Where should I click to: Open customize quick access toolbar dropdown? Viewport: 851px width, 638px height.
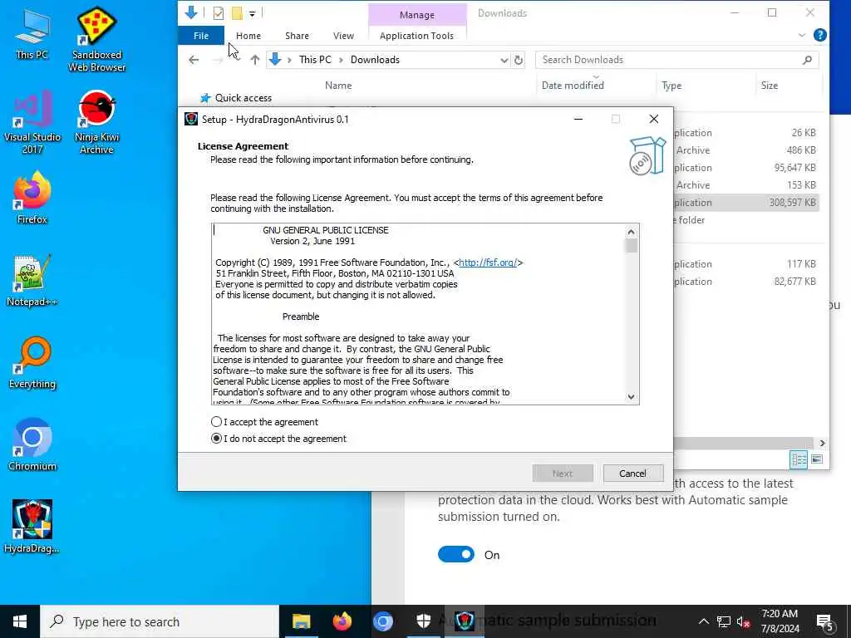(253, 13)
